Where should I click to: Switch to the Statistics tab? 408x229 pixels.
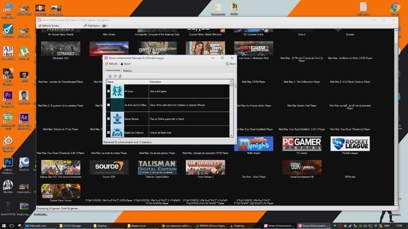click(127, 71)
